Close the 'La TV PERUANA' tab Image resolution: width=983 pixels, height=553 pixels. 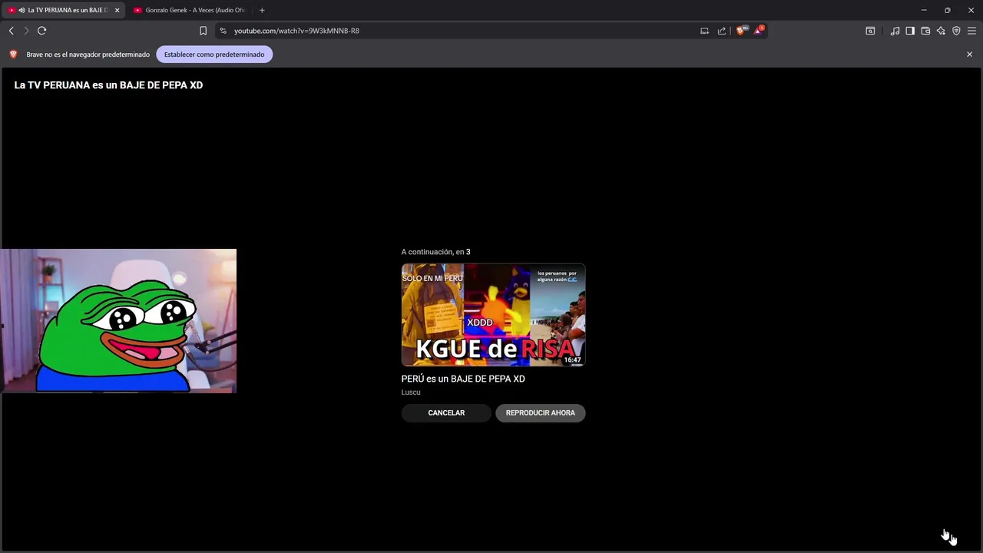pos(117,10)
